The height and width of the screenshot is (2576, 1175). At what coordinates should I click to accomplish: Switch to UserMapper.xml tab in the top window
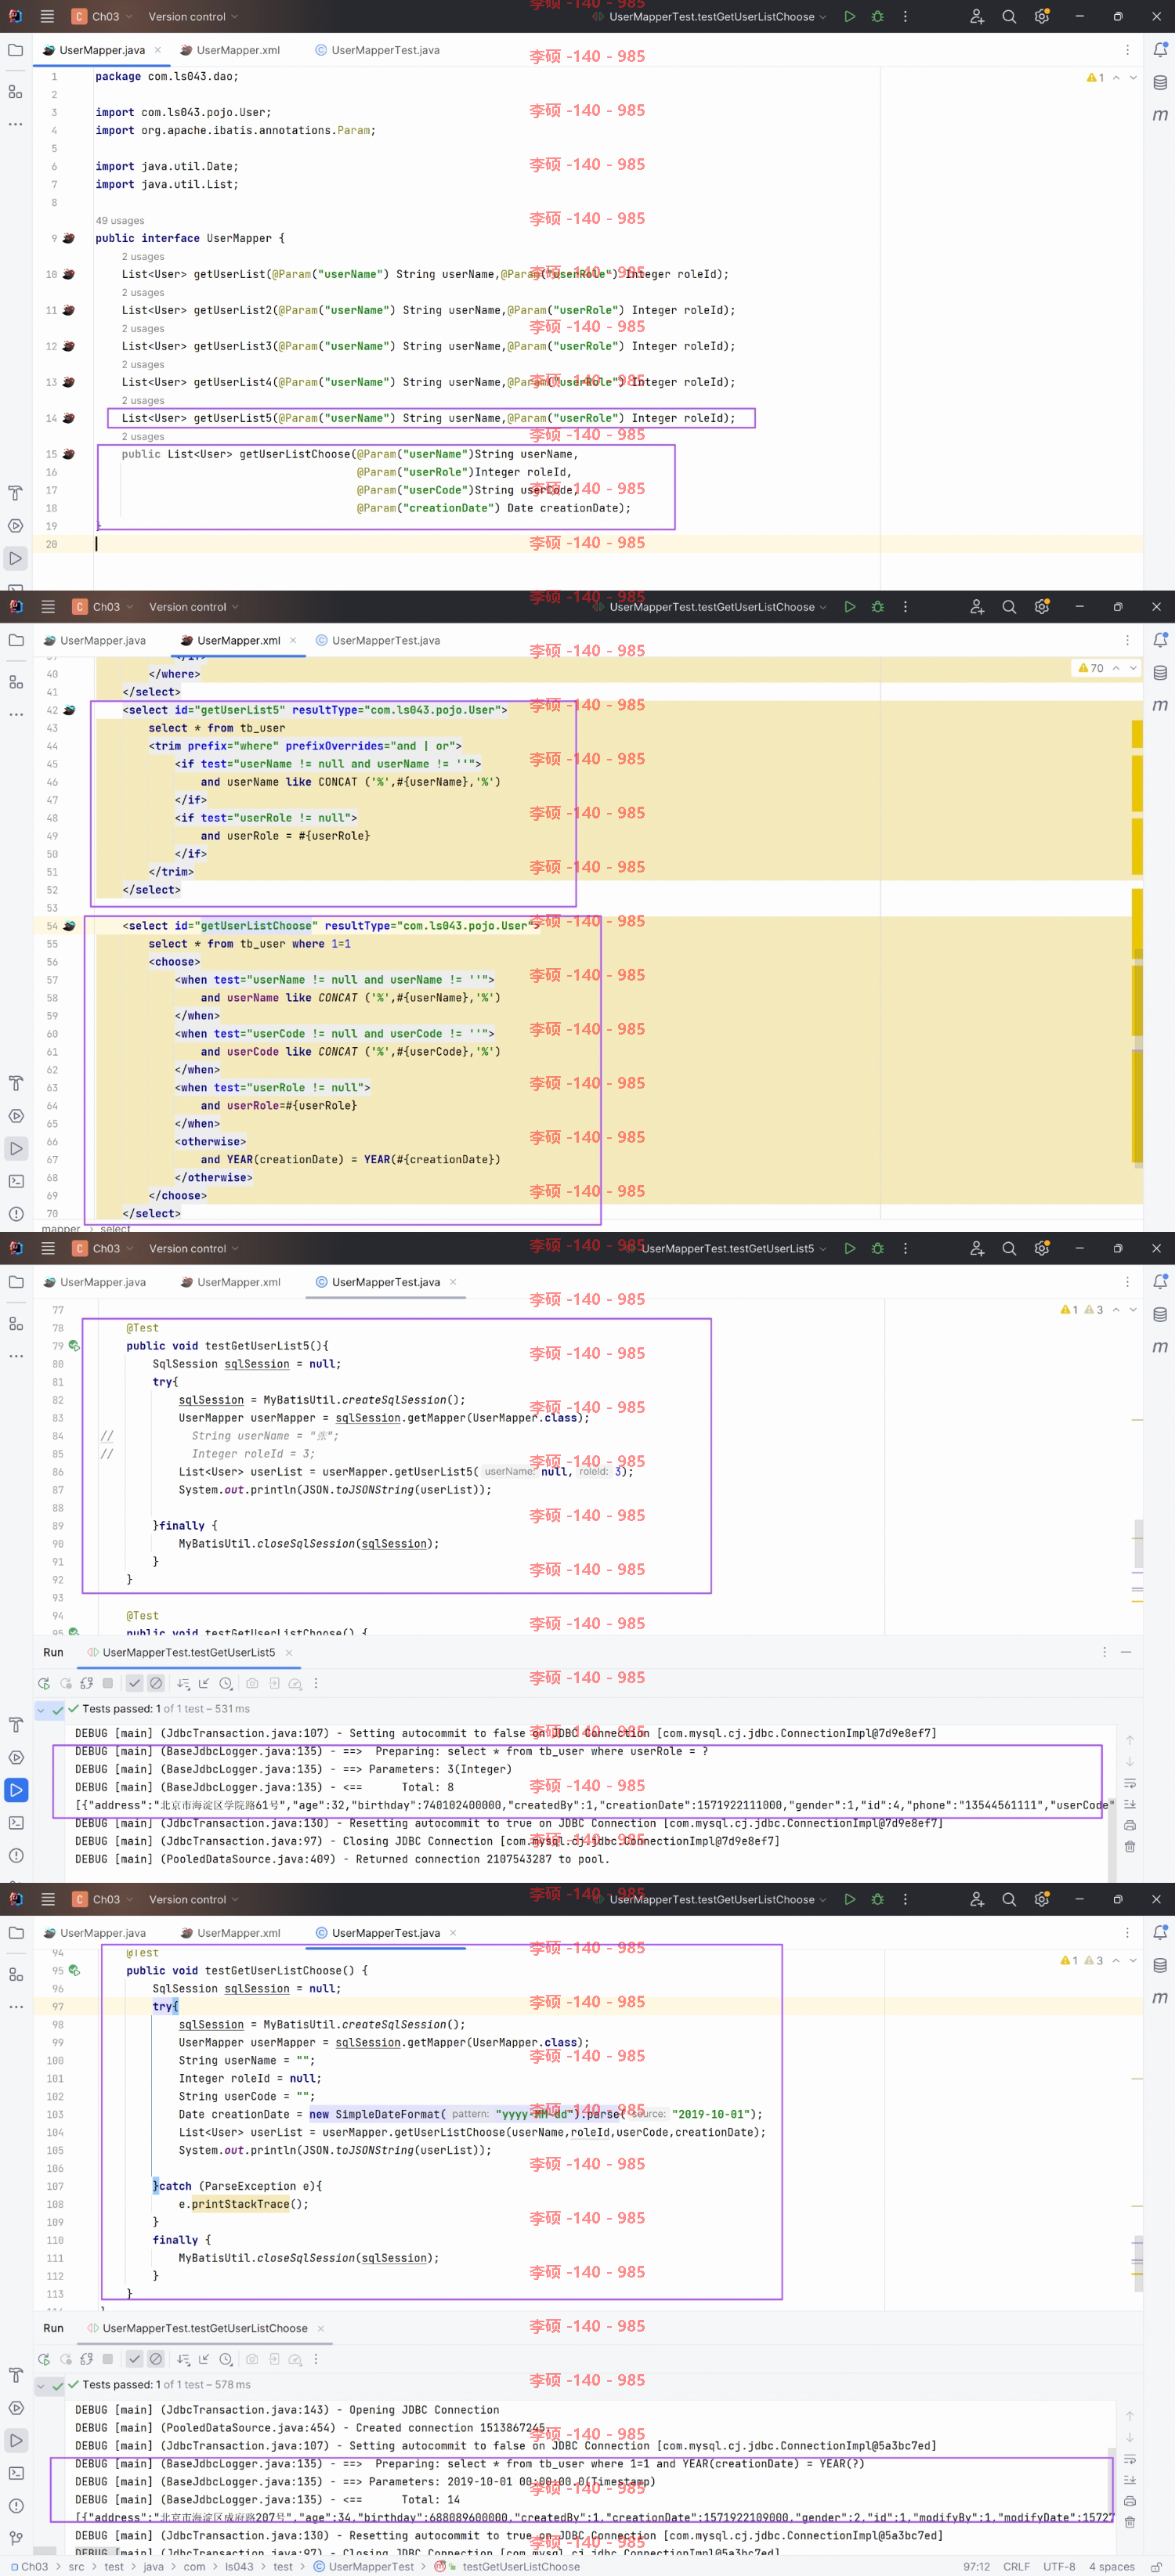click(x=230, y=50)
